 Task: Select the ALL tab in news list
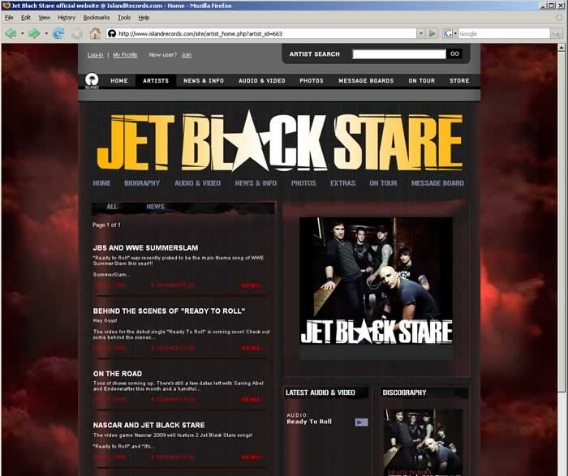point(112,207)
